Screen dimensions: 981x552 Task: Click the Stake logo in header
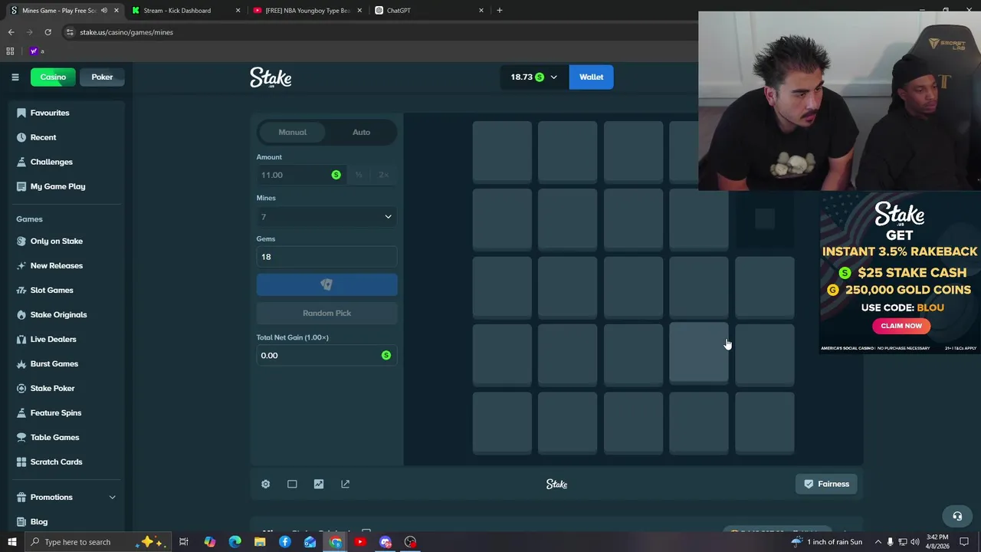coord(271,77)
